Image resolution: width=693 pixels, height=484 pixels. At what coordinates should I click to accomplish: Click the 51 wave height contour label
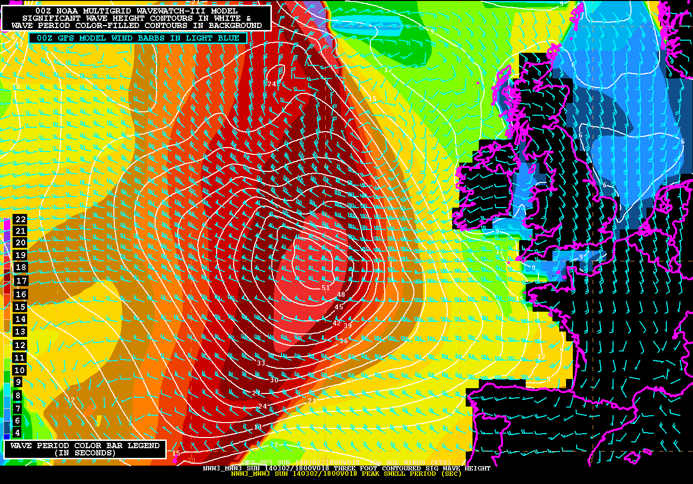[326, 287]
